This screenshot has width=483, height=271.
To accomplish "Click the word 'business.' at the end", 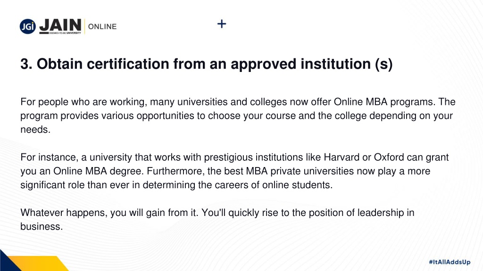I will point(42,226).
